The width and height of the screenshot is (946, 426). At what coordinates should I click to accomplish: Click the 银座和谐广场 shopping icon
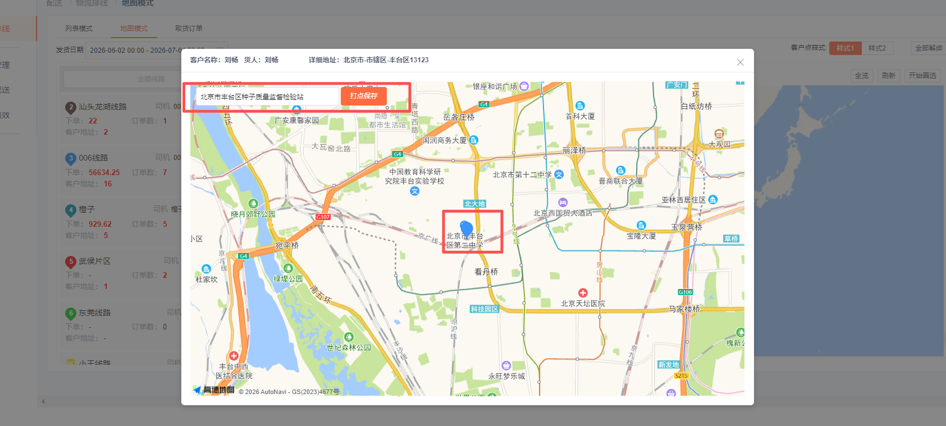point(524,86)
